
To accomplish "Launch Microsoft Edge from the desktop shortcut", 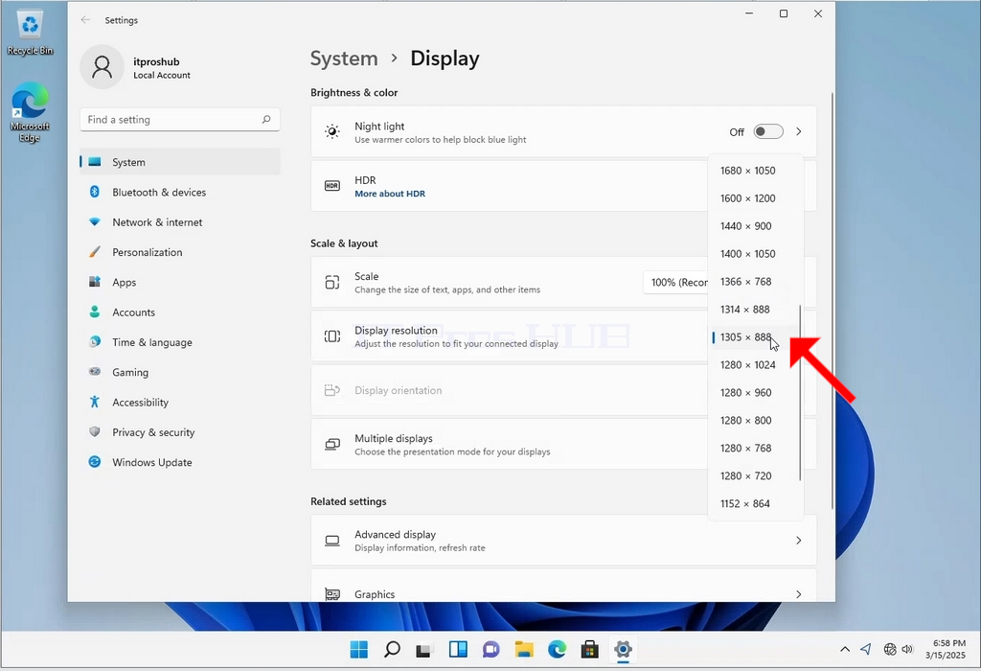I will 30,112.
